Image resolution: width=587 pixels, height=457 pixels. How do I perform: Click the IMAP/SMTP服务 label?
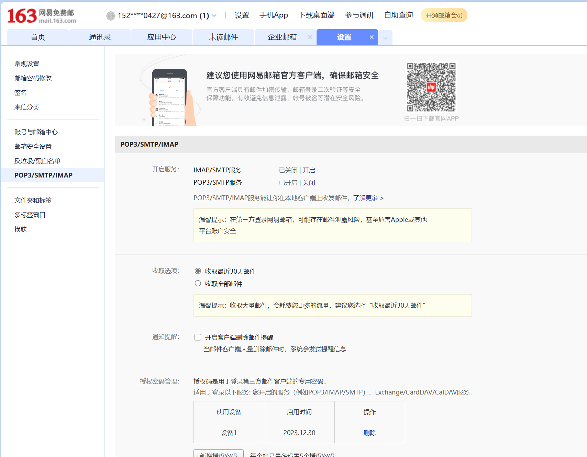218,170
